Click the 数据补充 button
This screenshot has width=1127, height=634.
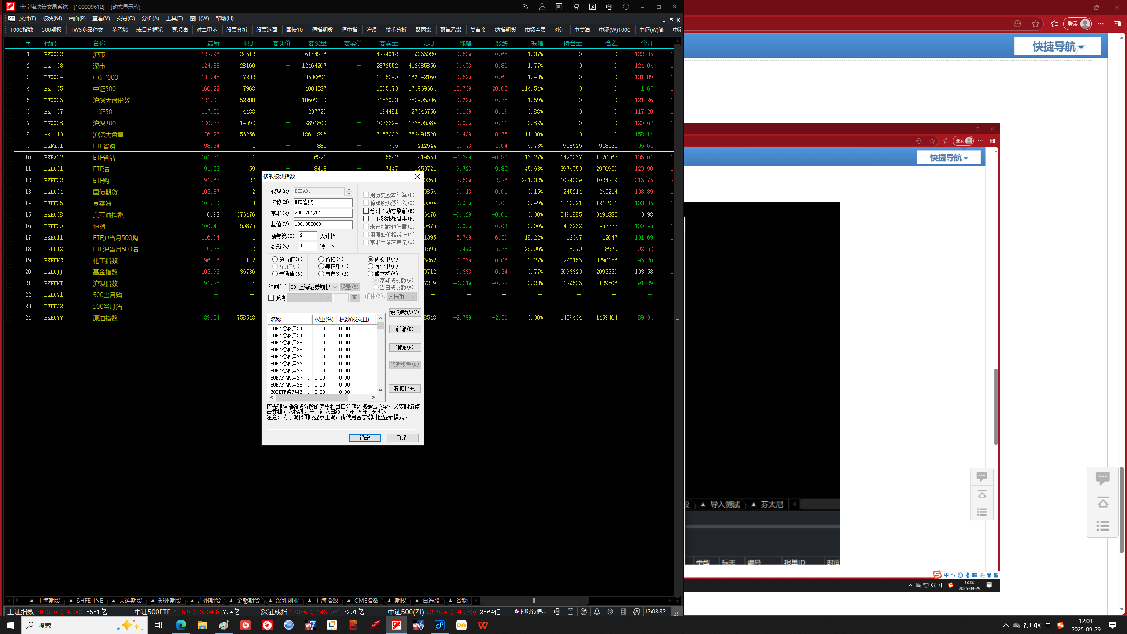point(404,388)
